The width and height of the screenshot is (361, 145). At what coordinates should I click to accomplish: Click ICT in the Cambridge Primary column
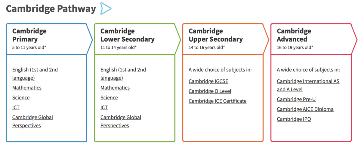tap(16, 107)
